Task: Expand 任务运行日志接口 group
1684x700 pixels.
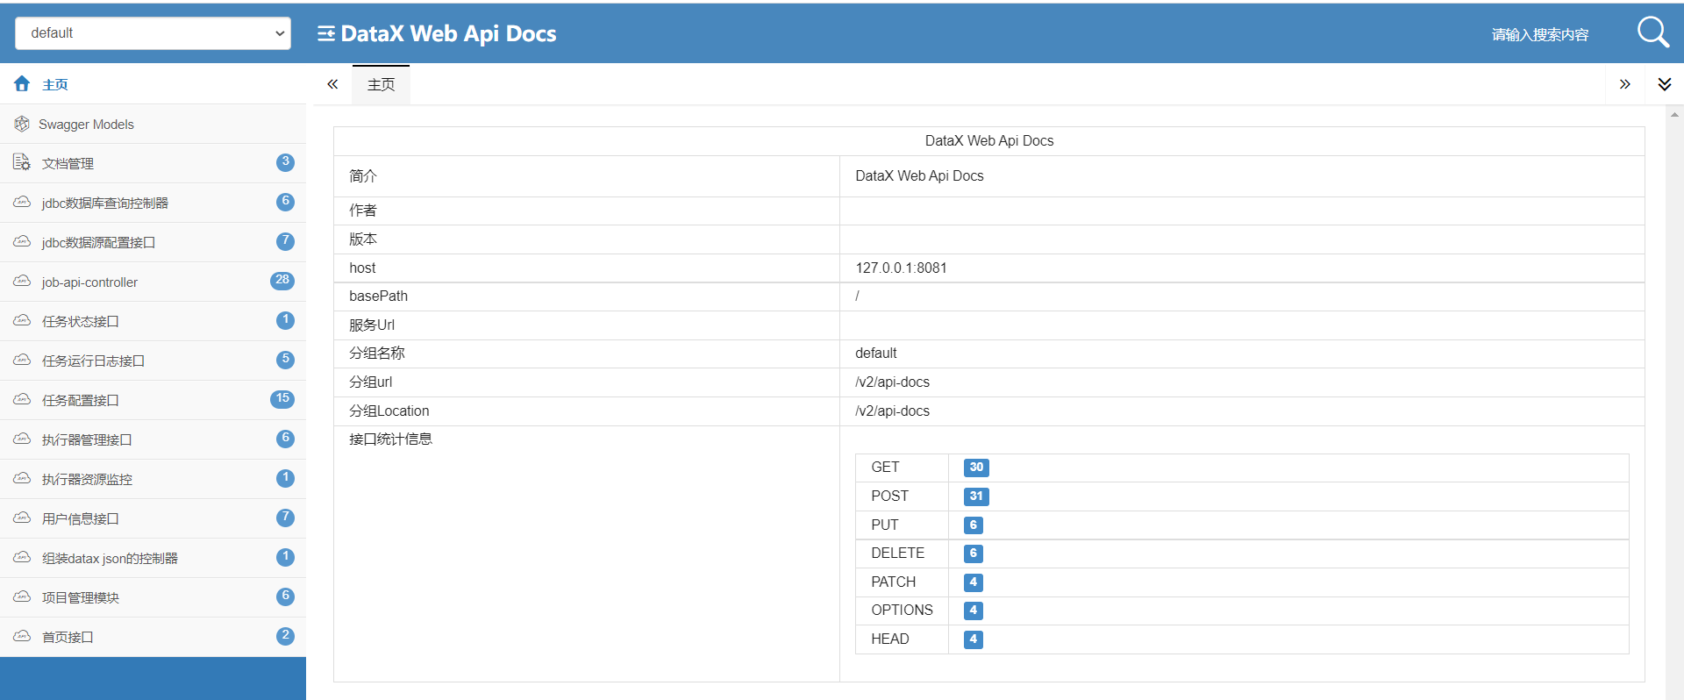Action: [x=153, y=361]
